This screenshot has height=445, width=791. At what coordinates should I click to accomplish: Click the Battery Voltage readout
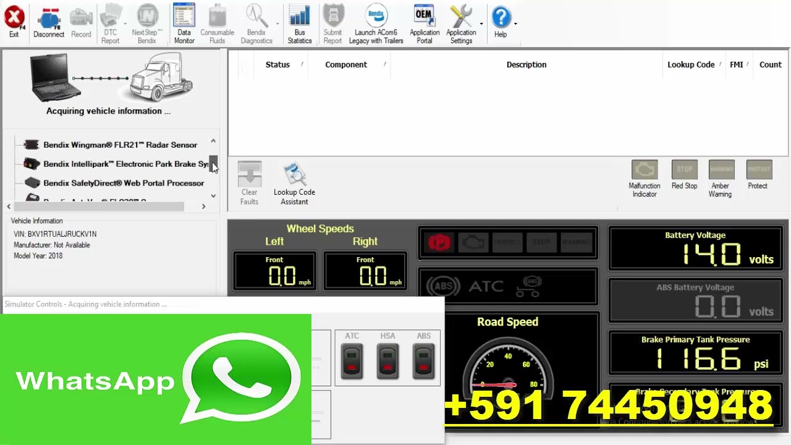click(x=696, y=248)
